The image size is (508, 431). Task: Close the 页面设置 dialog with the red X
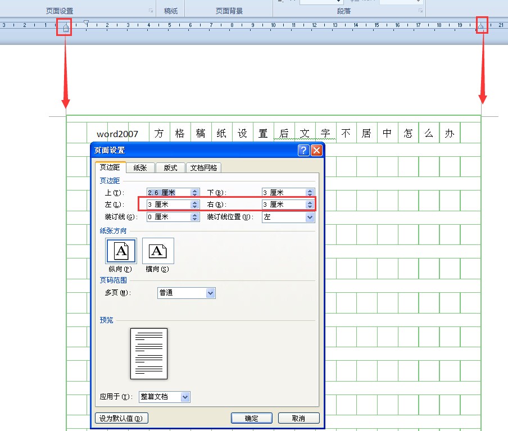click(x=316, y=151)
